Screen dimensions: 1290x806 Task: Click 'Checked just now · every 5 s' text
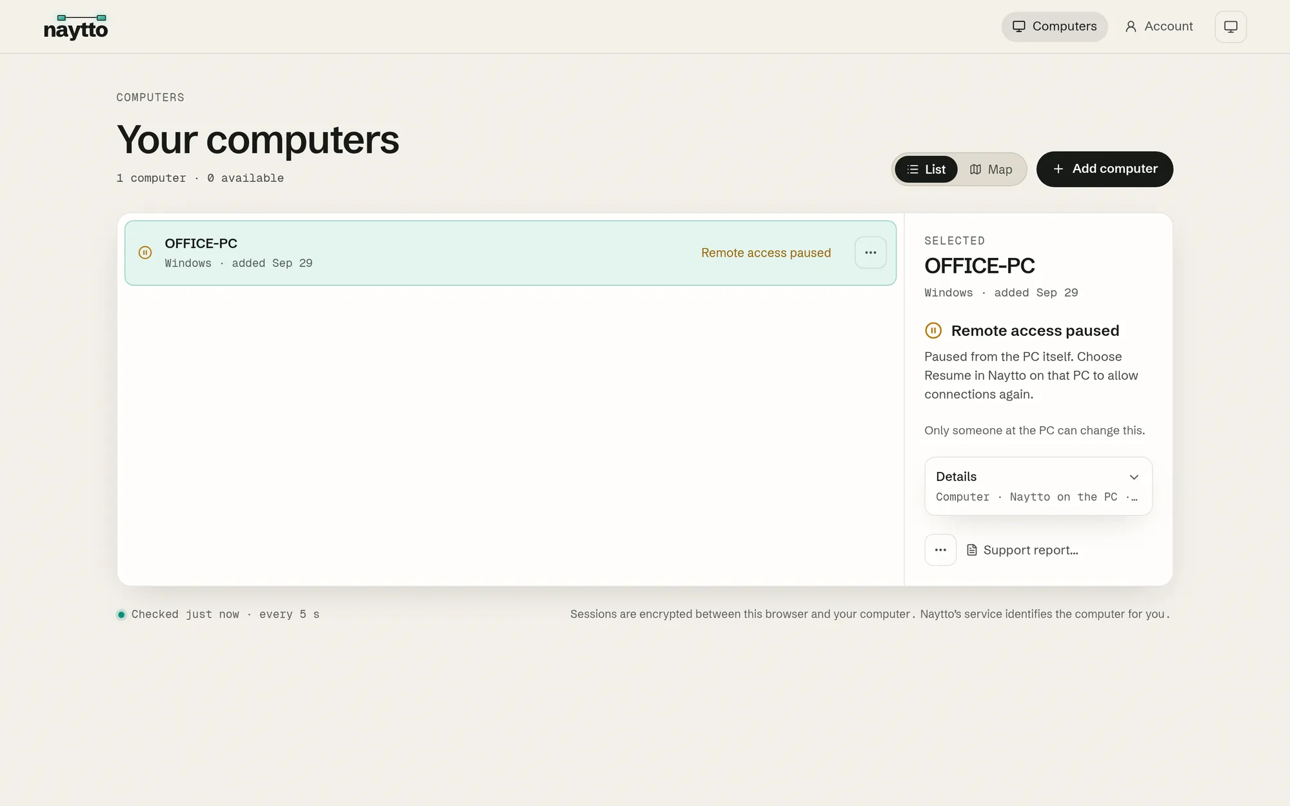click(x=225, y=614)
